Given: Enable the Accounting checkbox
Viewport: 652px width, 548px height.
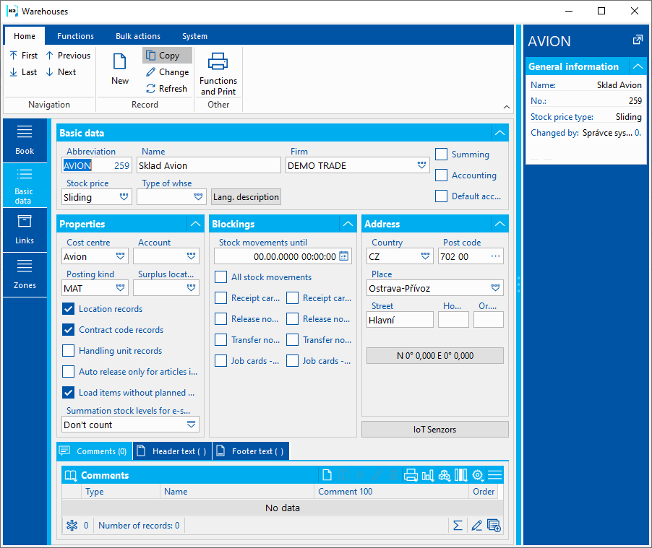Looking at the screenshot, I should (441, 175).
